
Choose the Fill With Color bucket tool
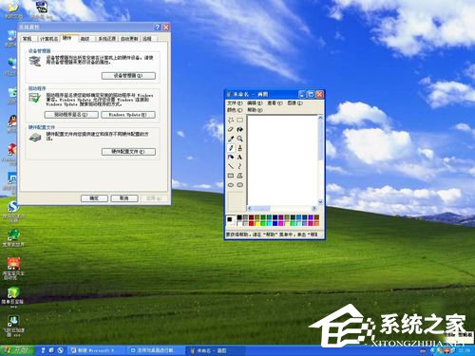[240, 129]
